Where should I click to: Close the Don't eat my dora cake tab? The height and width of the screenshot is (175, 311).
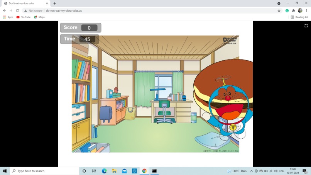coord(47,3)
